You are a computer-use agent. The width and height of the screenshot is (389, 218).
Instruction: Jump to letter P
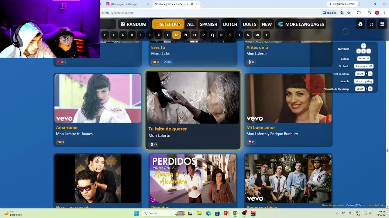[204, 35]
